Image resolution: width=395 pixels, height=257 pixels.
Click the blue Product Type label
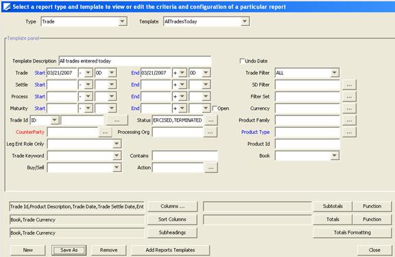point(255,132)
